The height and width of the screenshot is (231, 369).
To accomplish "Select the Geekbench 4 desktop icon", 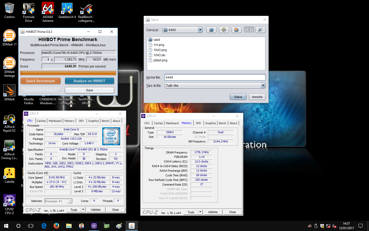I will pyautogui.click(x=67, y=11).
